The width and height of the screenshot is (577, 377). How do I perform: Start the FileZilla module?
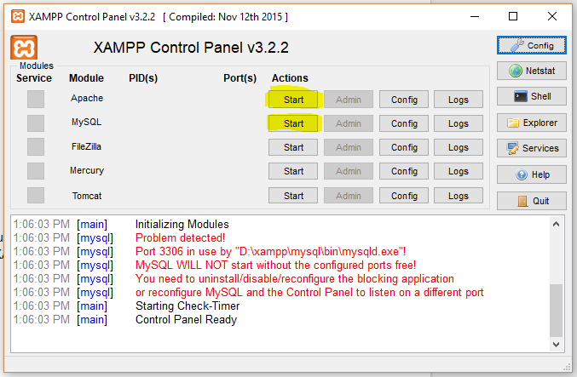click(x=293, y=147)
